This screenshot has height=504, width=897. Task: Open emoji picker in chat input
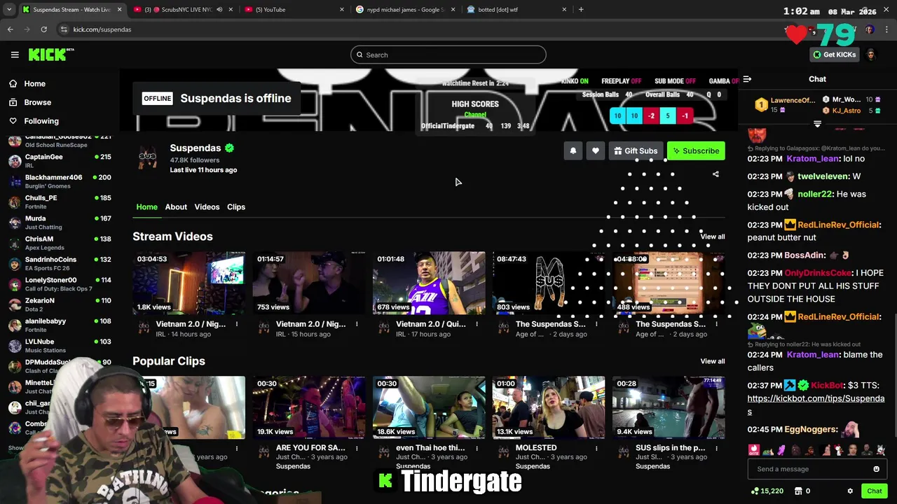tap(876, 469)
